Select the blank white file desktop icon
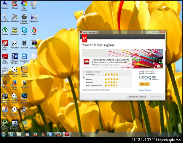183x143 pixels. click(34, 58)
